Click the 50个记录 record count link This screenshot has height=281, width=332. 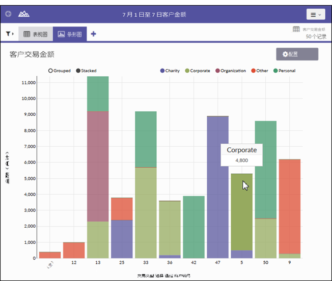pyautogui.click(x=315, y=37)
